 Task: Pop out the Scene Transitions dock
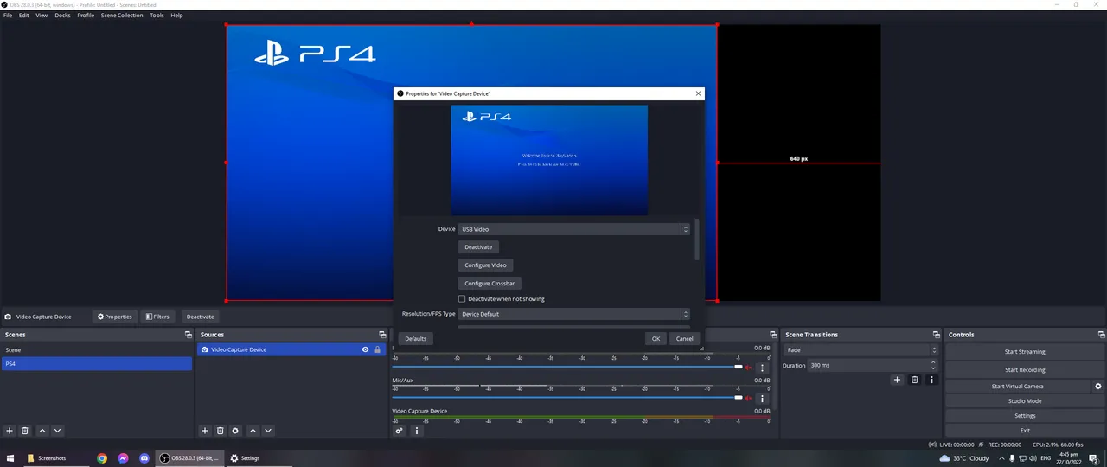(x=936, y=335)
